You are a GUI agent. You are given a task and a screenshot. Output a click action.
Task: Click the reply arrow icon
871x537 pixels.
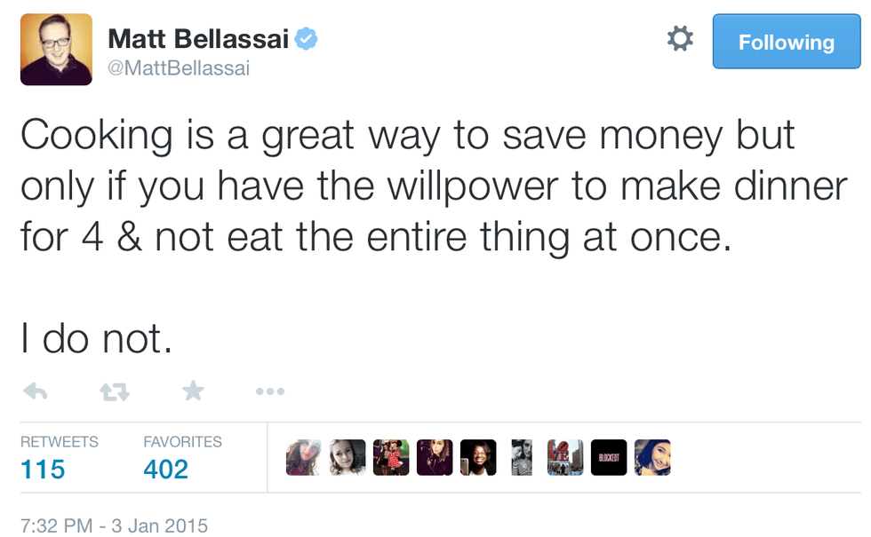(35, 391)
